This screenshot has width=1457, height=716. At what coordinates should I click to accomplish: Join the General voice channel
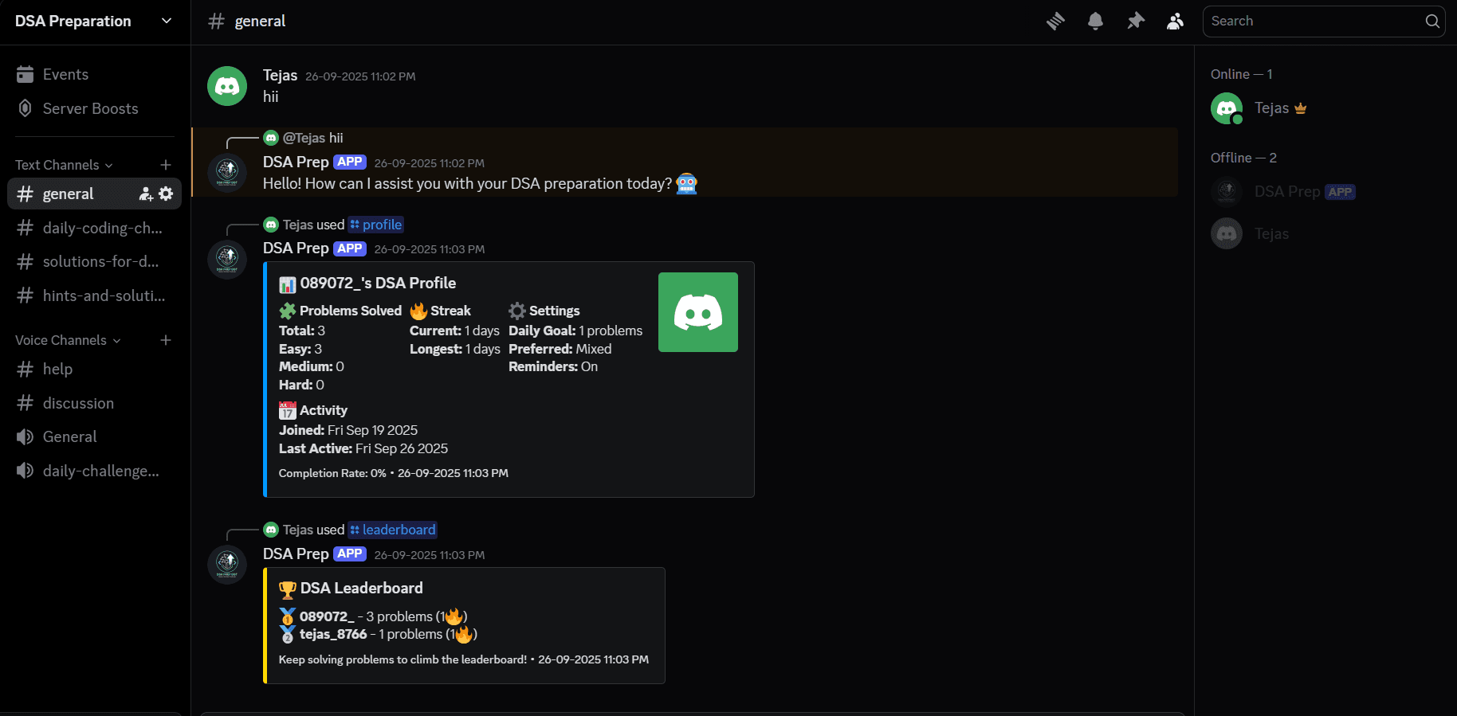click(x=95, y=436)
